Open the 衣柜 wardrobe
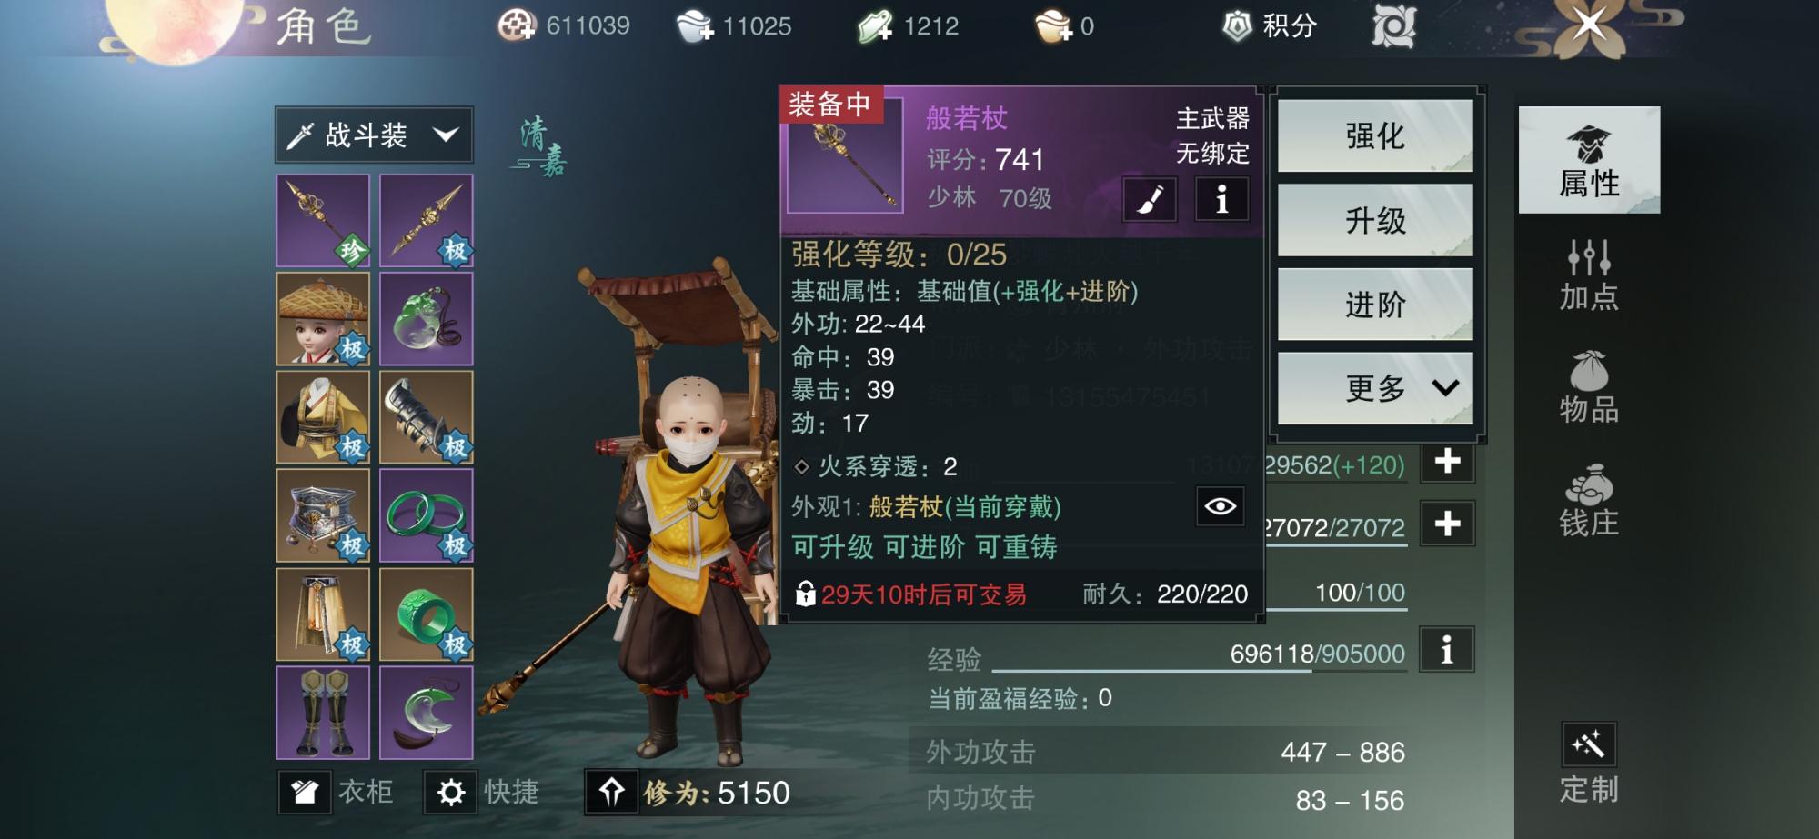The image size is (1819, 839). pyautogui.click(x=337, y=792)
